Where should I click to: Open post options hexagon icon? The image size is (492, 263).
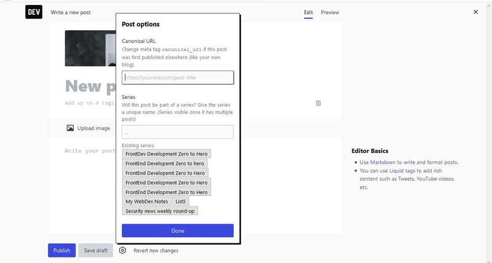click(122, 250)
